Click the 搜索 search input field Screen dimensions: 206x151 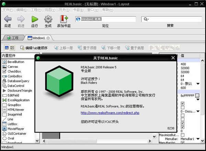coord(172,19)
